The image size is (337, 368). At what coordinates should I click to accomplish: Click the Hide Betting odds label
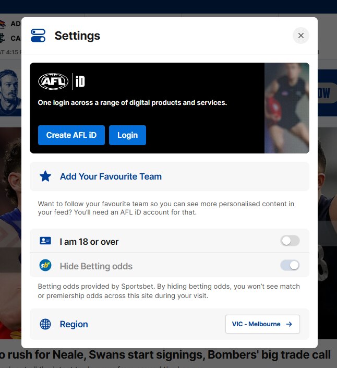pyautogui.click(x=96, y=266)
